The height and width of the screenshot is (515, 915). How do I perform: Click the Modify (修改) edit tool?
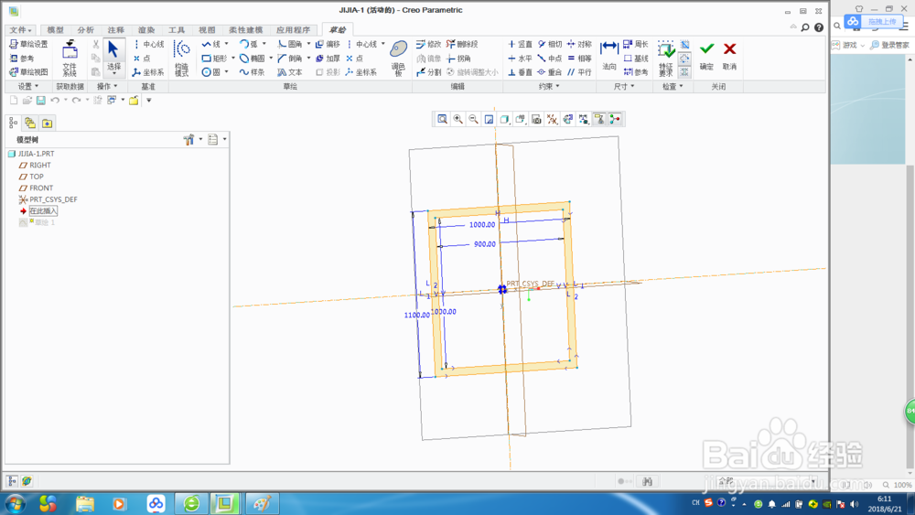(429, 44)
